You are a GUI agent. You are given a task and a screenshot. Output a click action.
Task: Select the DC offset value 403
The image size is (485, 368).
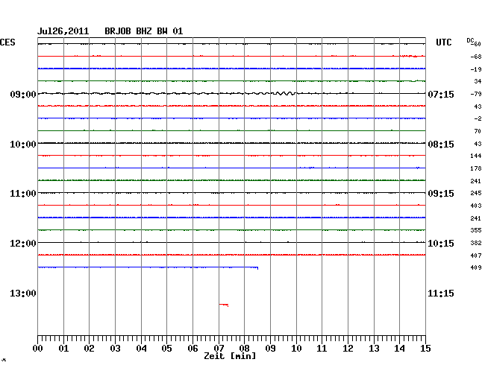click(x=476, y=206)
